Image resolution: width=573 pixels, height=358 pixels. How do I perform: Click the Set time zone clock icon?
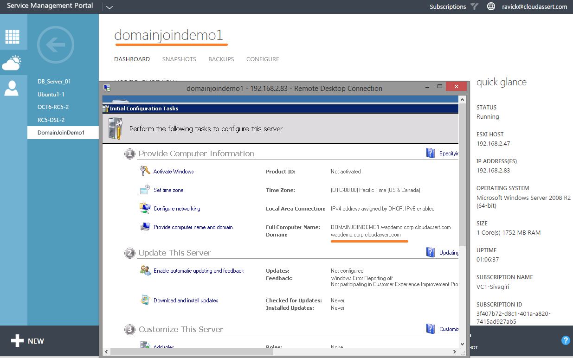tap(145, 190)
